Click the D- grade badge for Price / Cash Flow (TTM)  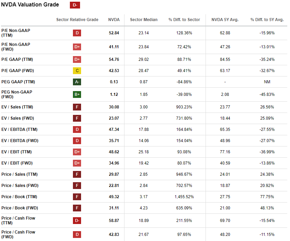point(77,221)
